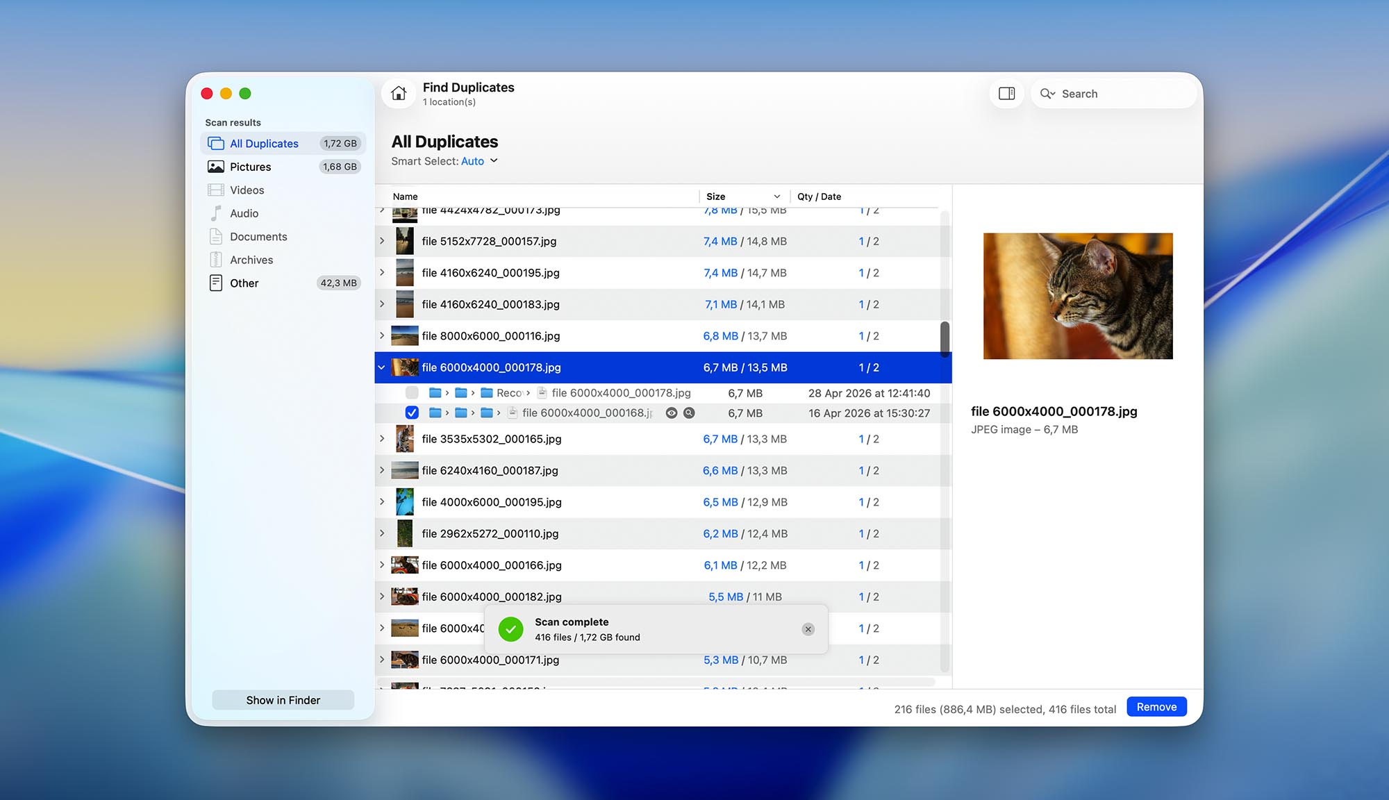1389x800 pixels.
Task: Collapse the expanded file 6000x4000_000178.jpg group
Action: (x=381, y=367)
